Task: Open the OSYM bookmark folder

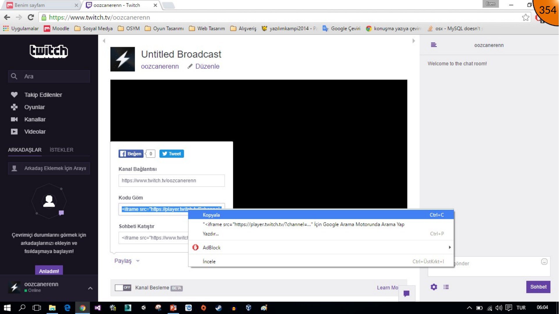Action: pyautogui.click(x=129, y=28)
